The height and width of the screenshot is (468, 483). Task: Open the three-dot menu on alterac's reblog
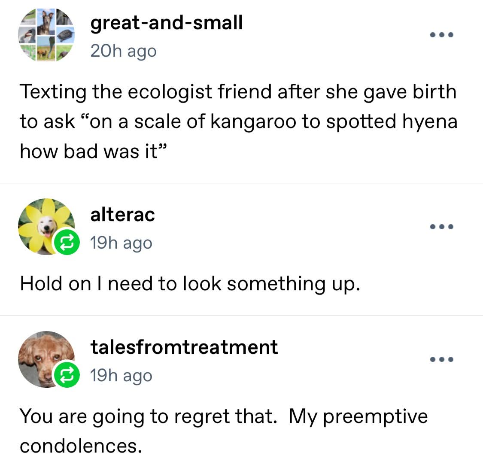point(442,227)
